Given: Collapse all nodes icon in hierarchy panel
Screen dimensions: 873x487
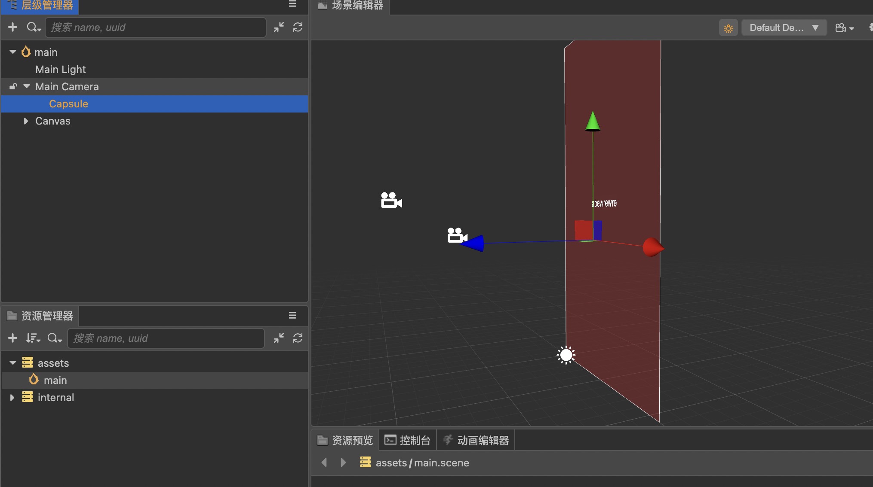Looking at the screenshot, I should coord(279,27).
